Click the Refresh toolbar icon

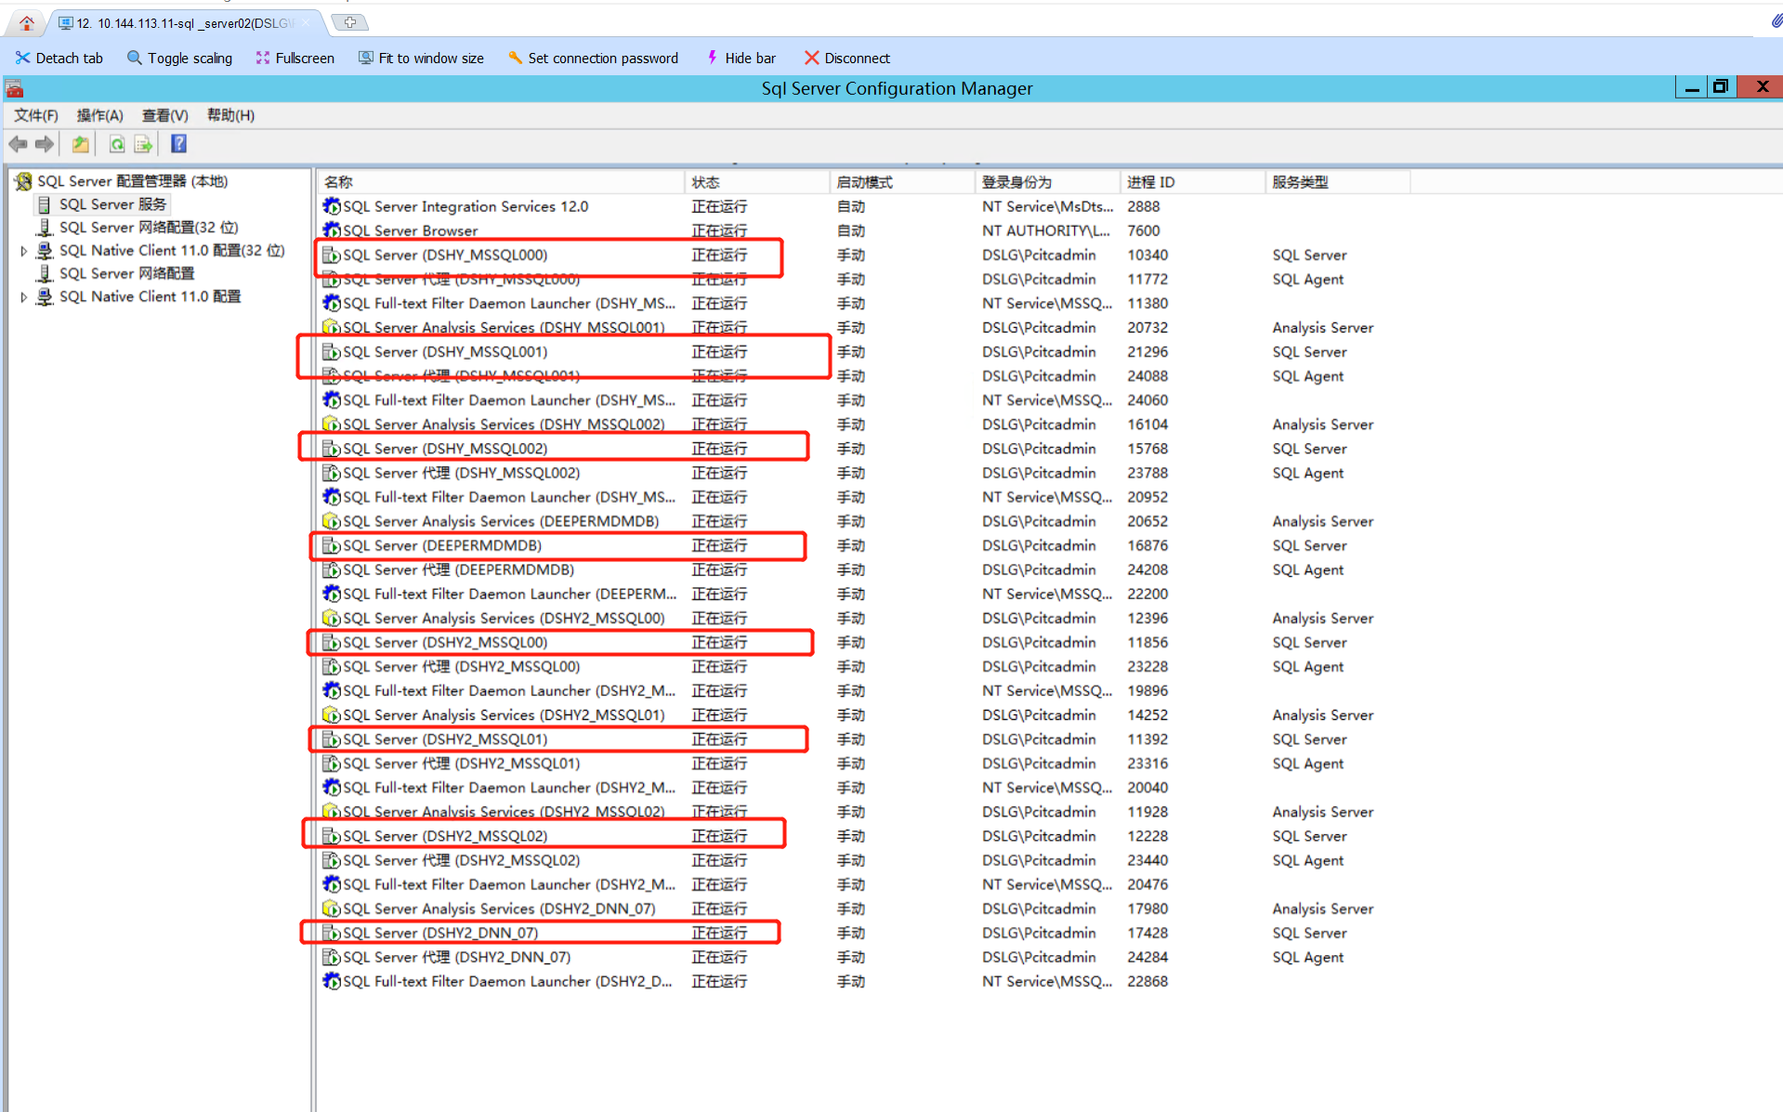click(x=117, y=144)
